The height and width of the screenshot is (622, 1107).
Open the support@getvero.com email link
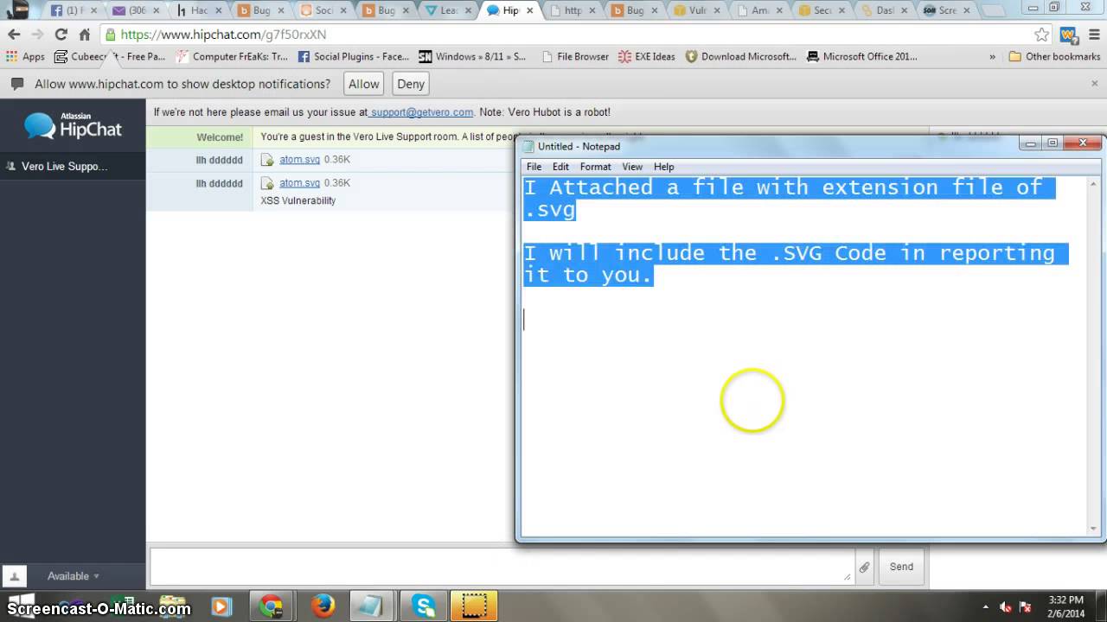(421, 112)
